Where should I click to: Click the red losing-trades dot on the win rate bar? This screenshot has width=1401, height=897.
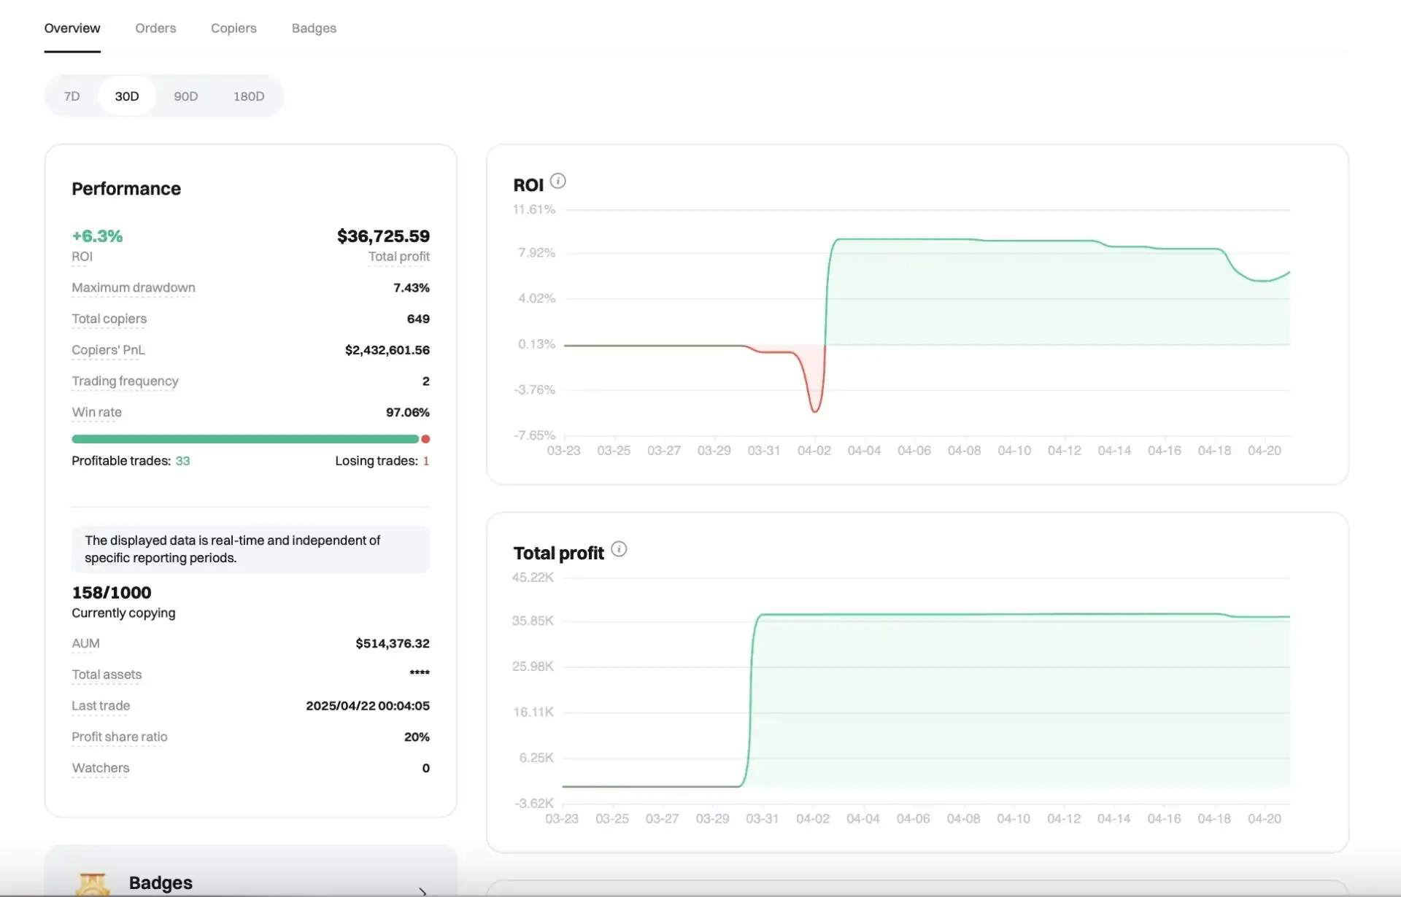(x=425, y=439)
